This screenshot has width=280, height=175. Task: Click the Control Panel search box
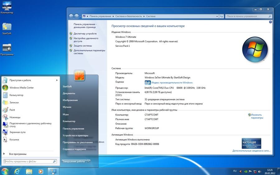click(248, 16)
